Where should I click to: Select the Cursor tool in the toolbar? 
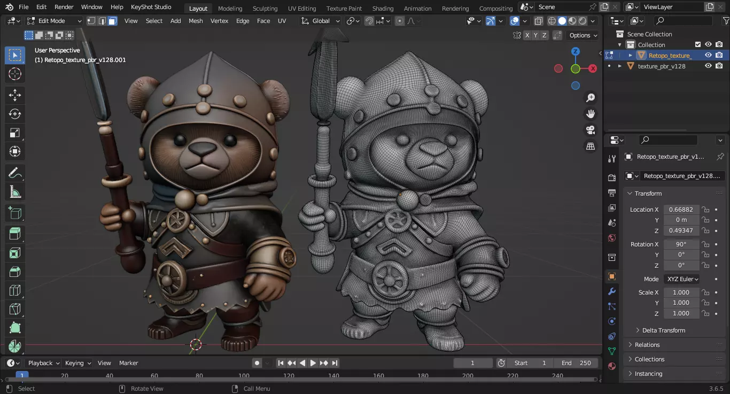(x=15, y=74)
